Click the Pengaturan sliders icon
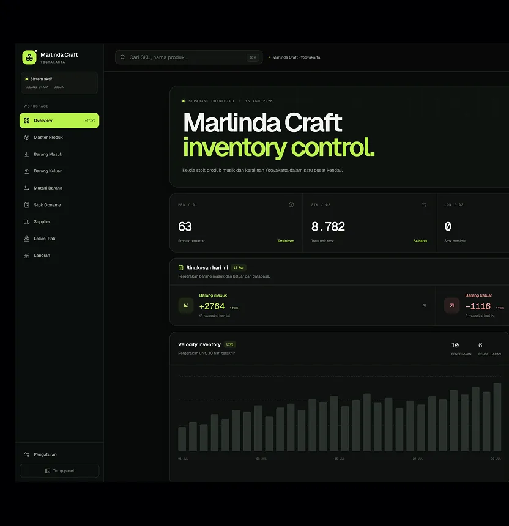Image resolution: width=509 pixels, height=526 pixels. [27, 454]
